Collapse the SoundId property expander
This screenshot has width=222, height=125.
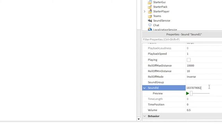[144, 88]
